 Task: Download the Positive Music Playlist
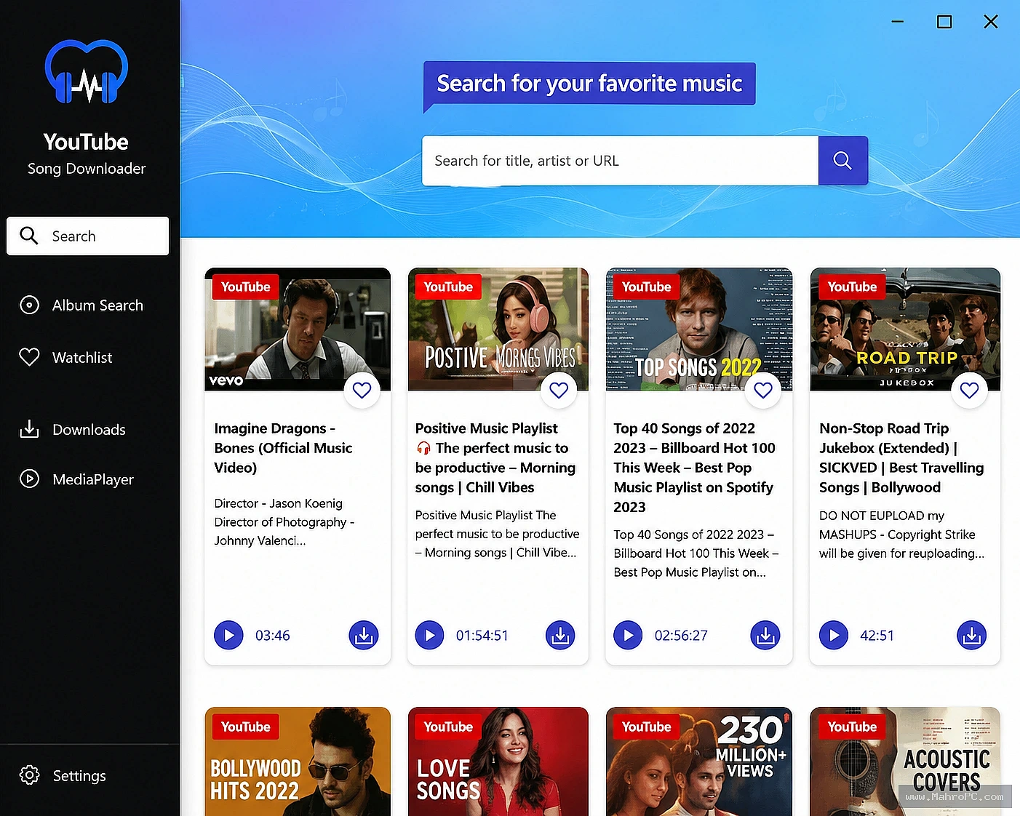[x=560, y=635]
